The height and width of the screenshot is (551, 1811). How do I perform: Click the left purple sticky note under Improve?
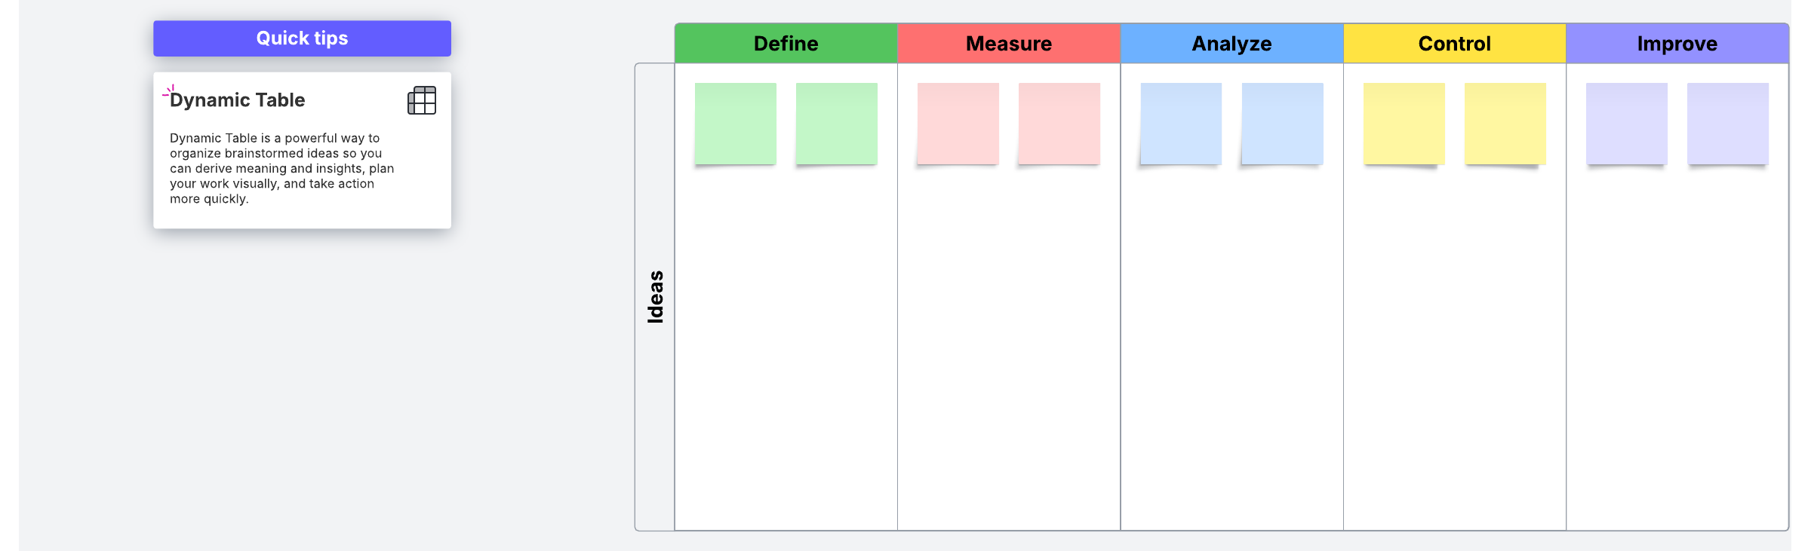[1626, 124]
